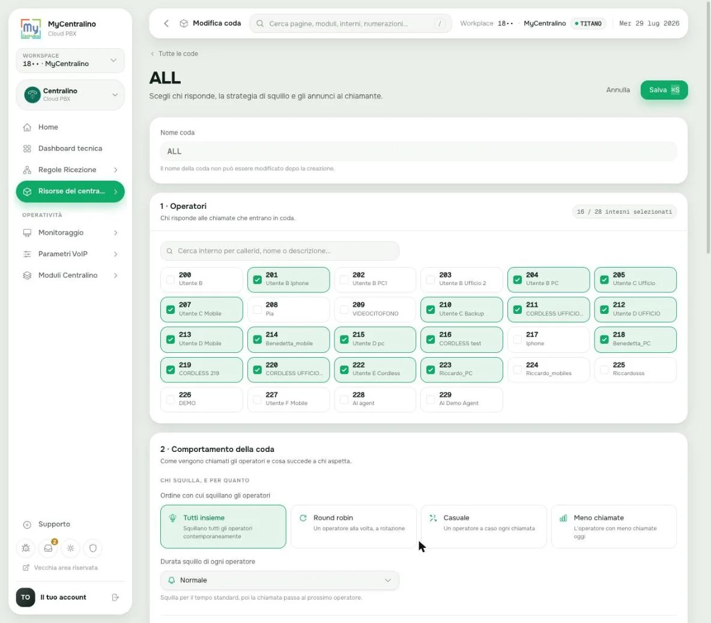711x623 pixels.
Task: Toggle the sun theme icon
Action: click(x=71, y=548)
